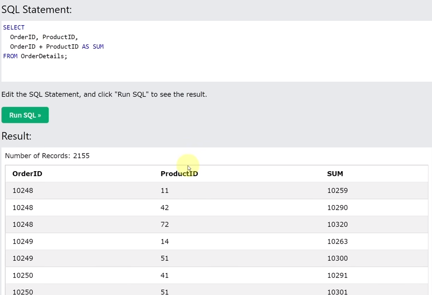Click the ProductID column header
The height and width of the screenshot is (295, 432).
179,174
